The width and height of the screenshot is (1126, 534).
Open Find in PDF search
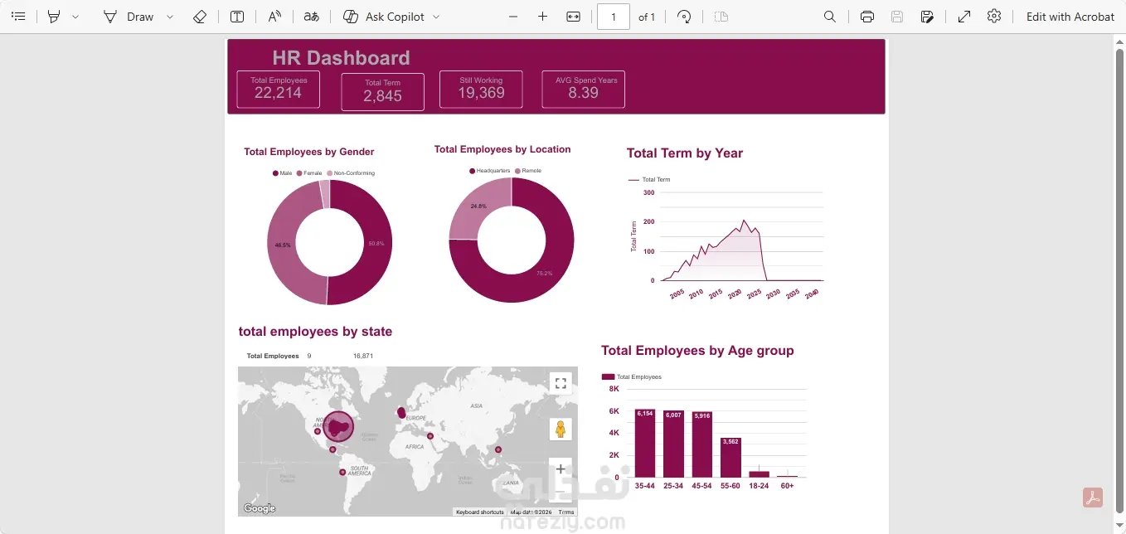[x=830, y=17]
